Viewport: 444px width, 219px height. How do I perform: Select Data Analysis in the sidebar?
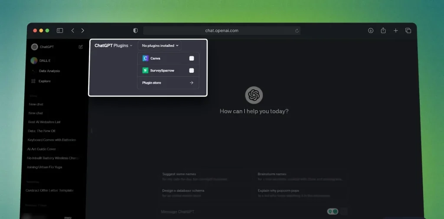click(x=49, y=71)
